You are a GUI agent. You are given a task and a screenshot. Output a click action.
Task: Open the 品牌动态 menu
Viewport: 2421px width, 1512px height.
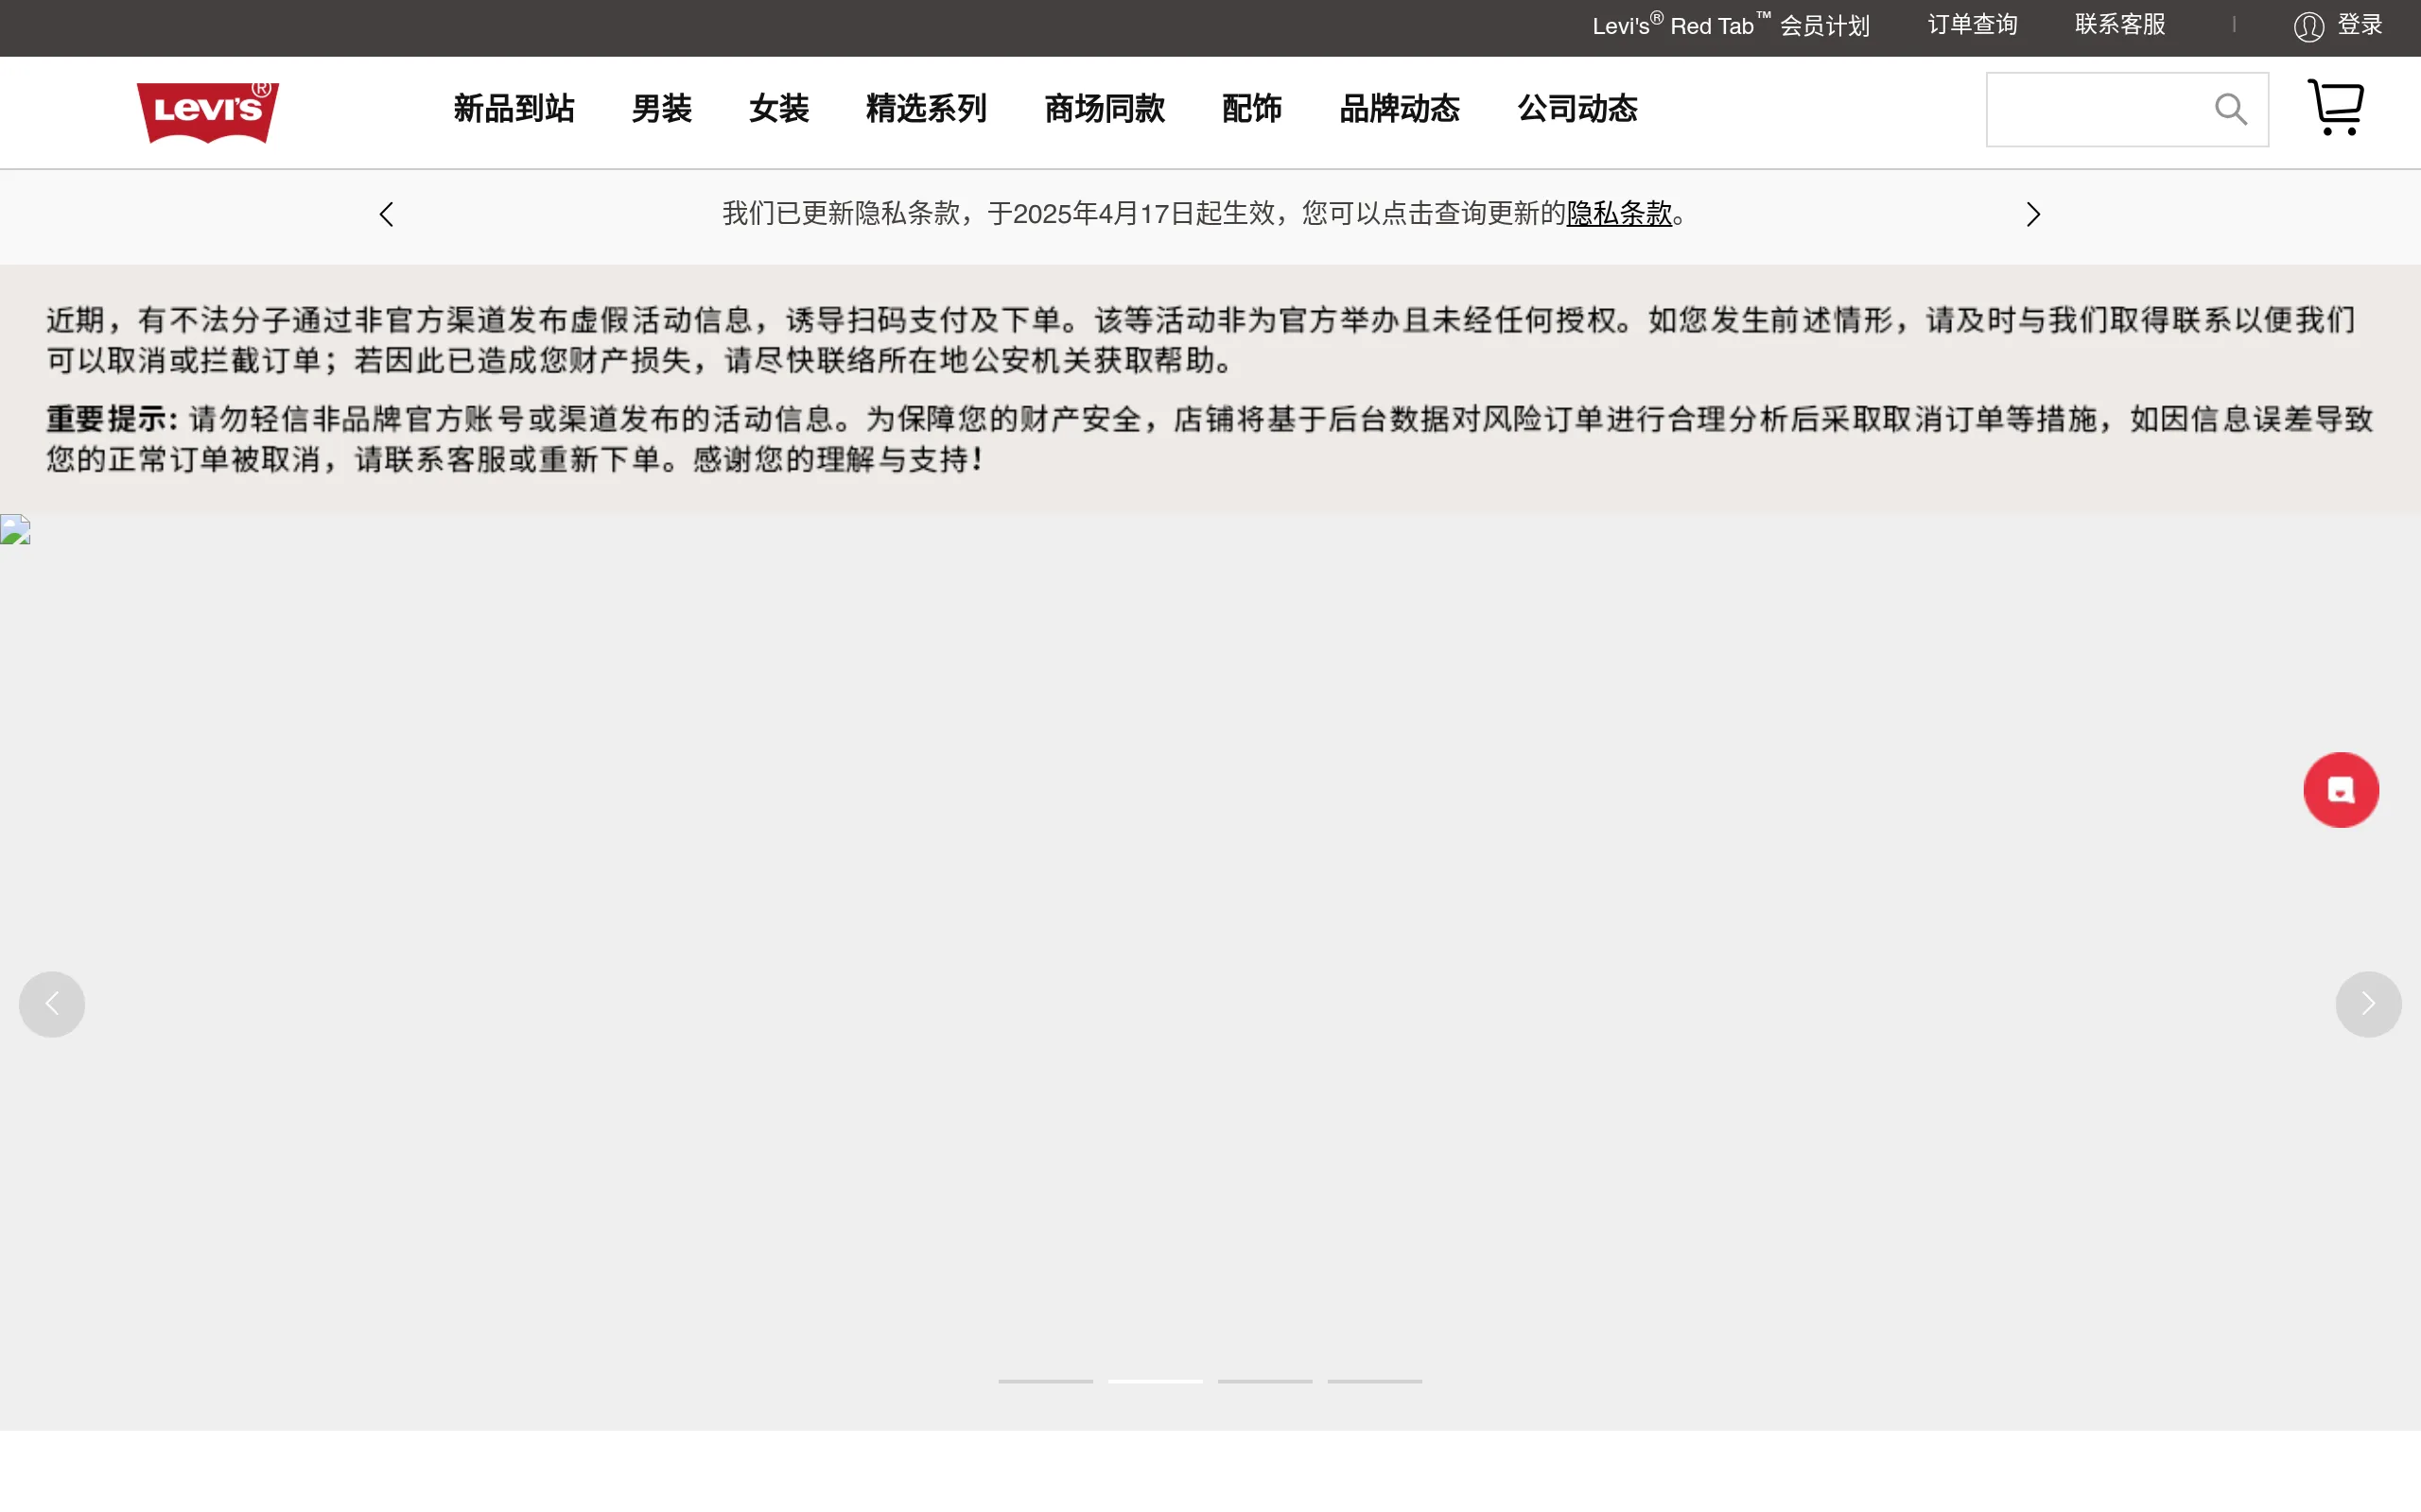click(x=1400, y=108)
